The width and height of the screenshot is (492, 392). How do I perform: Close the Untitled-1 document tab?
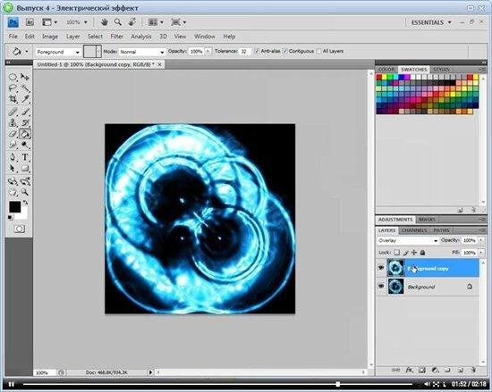coord(160,64)
